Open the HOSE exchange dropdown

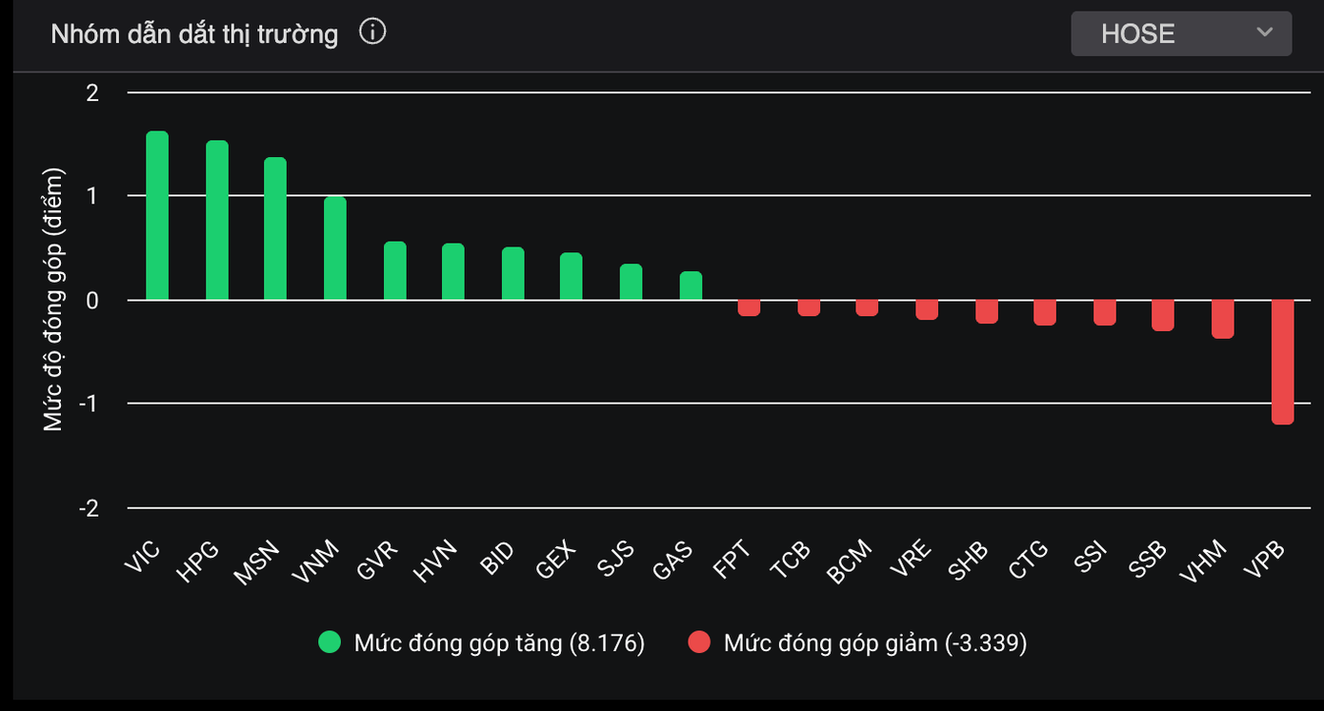(1180, 33)
